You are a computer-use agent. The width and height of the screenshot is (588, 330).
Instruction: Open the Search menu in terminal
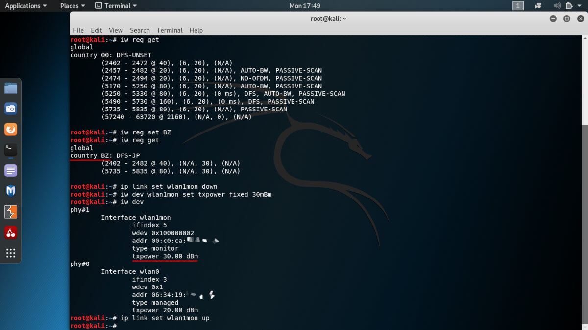[x=140, y=30]
